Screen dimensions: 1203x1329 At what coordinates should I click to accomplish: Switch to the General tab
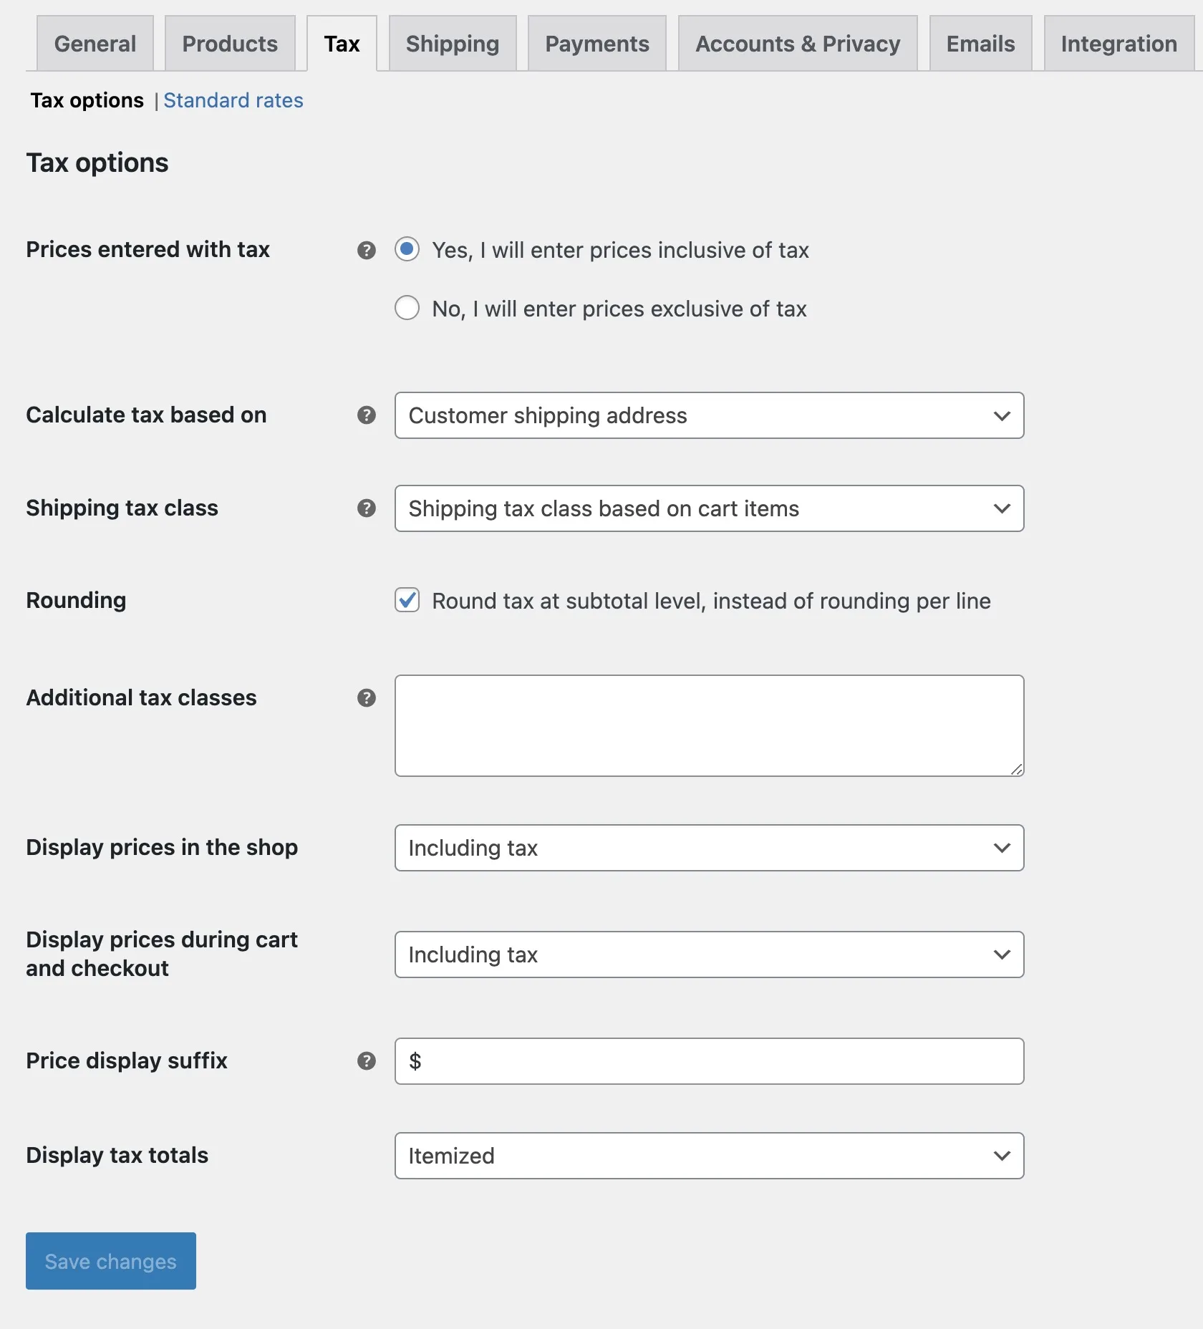coord(95,44)
